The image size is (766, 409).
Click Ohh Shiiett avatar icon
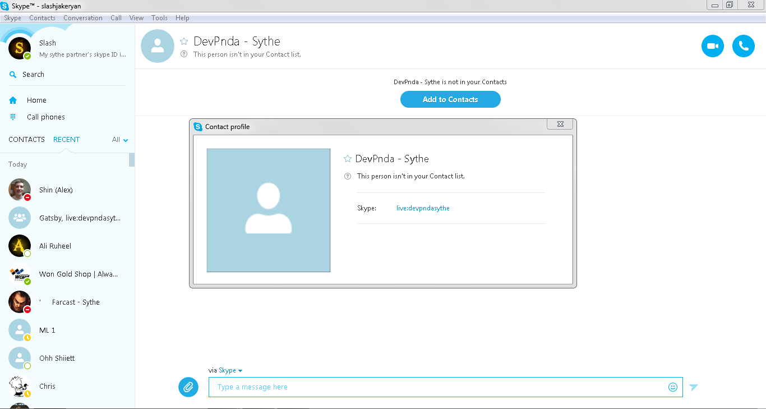coord(20,358)
